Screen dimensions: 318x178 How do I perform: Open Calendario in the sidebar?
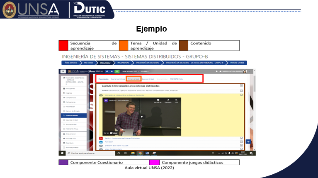[70, 143]
